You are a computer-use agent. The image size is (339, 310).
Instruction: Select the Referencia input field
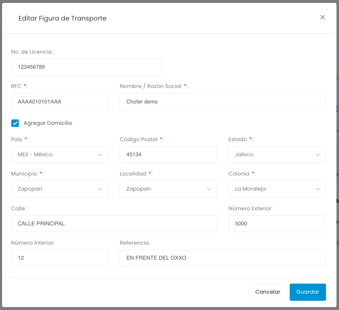click(222, 258)
